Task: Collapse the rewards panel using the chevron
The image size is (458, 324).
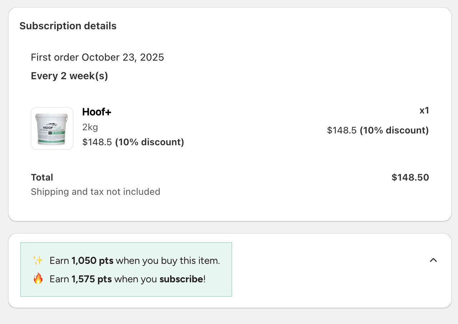Action: click(x=433, y=260)
